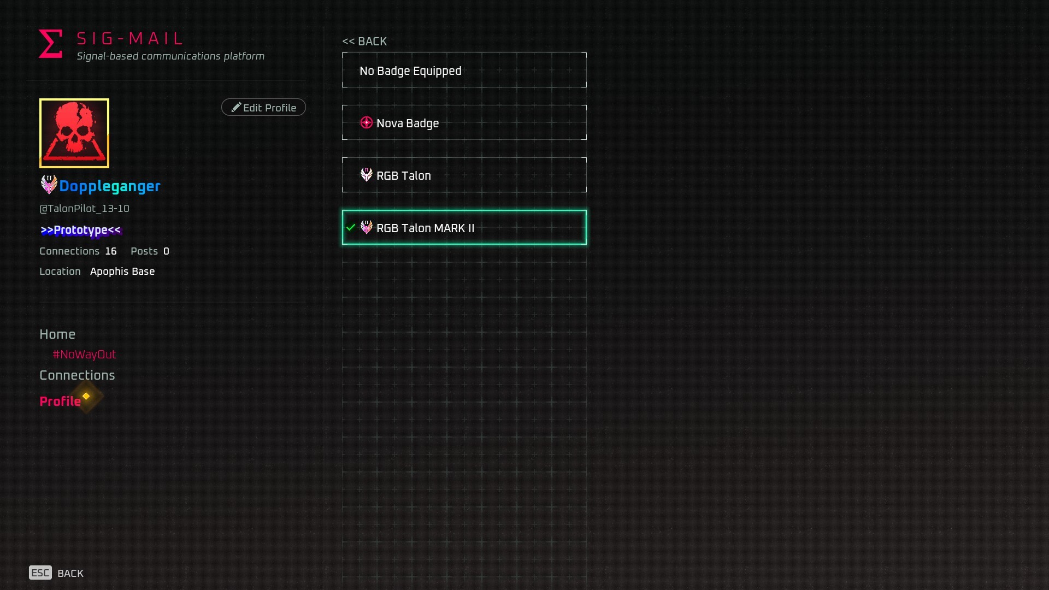Viewport: 1049px width, 590px height.
Task: Click the Nova Badge crosshair icon
Action: click(x=366, y=122)
